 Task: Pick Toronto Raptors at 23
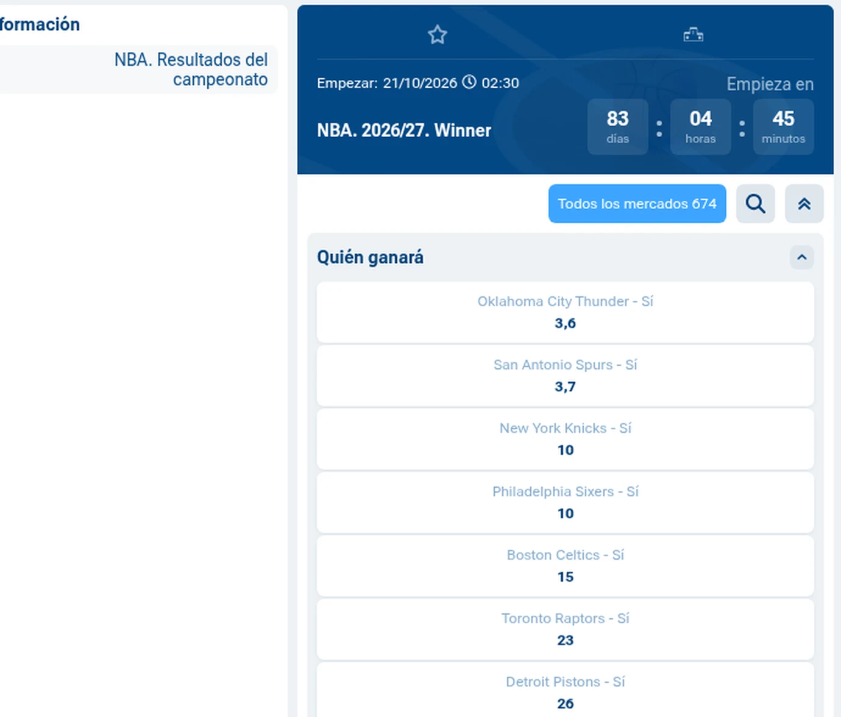pos(565,629)
